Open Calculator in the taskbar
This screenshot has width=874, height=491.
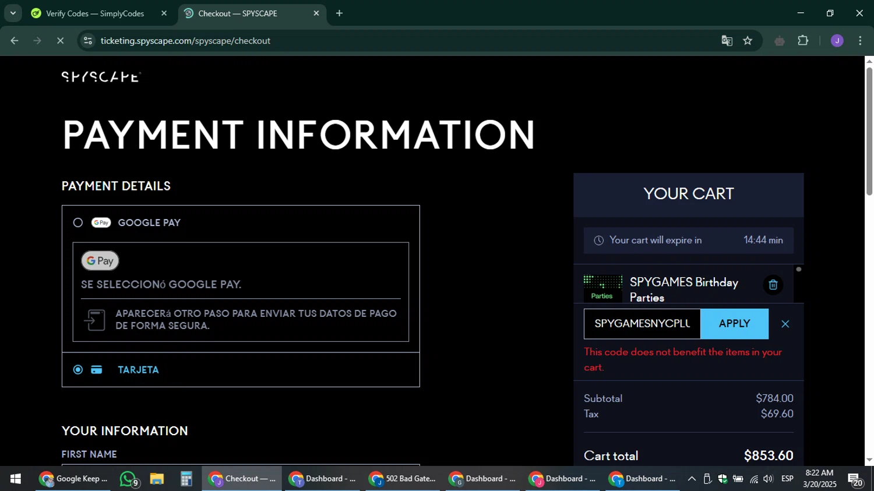point(186,479)
